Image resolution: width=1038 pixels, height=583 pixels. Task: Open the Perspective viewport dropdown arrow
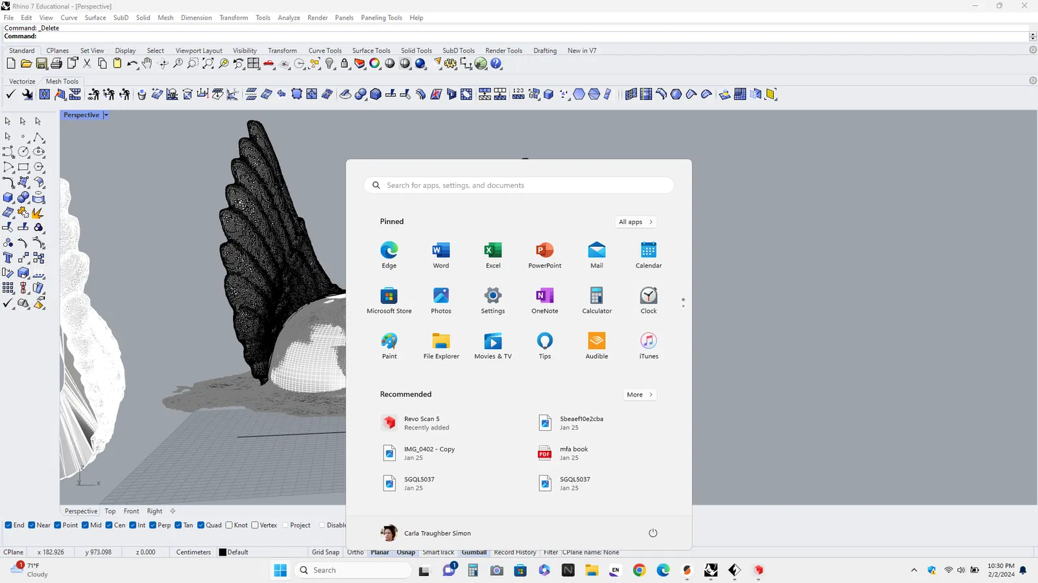(x=106, y=115)
